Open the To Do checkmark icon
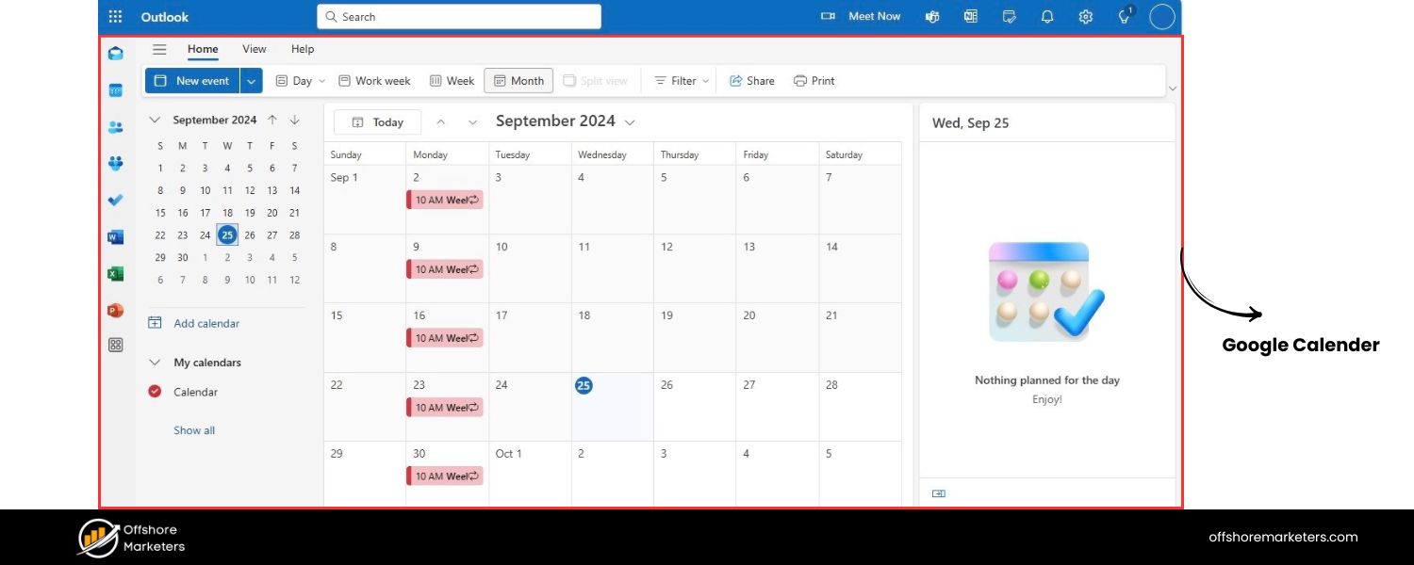Screen dimensions: 1414x565 click(x=115, y=200)
